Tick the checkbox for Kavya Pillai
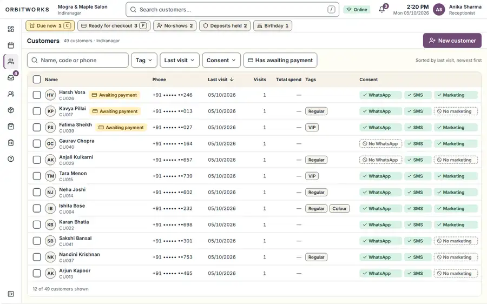The width and height of the screenshot is (487, 304). pyautogui.click(x=37, y=111)
